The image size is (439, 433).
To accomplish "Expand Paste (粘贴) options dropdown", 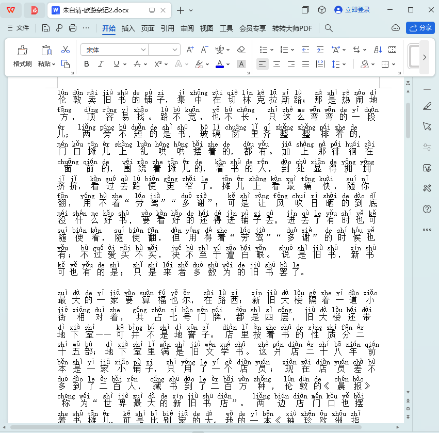I will point(54,64).
